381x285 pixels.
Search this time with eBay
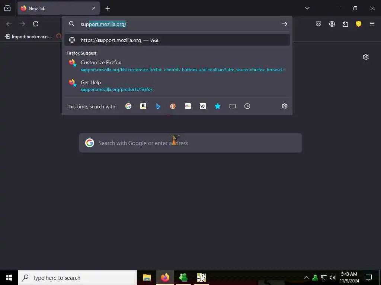coord(188,106)
